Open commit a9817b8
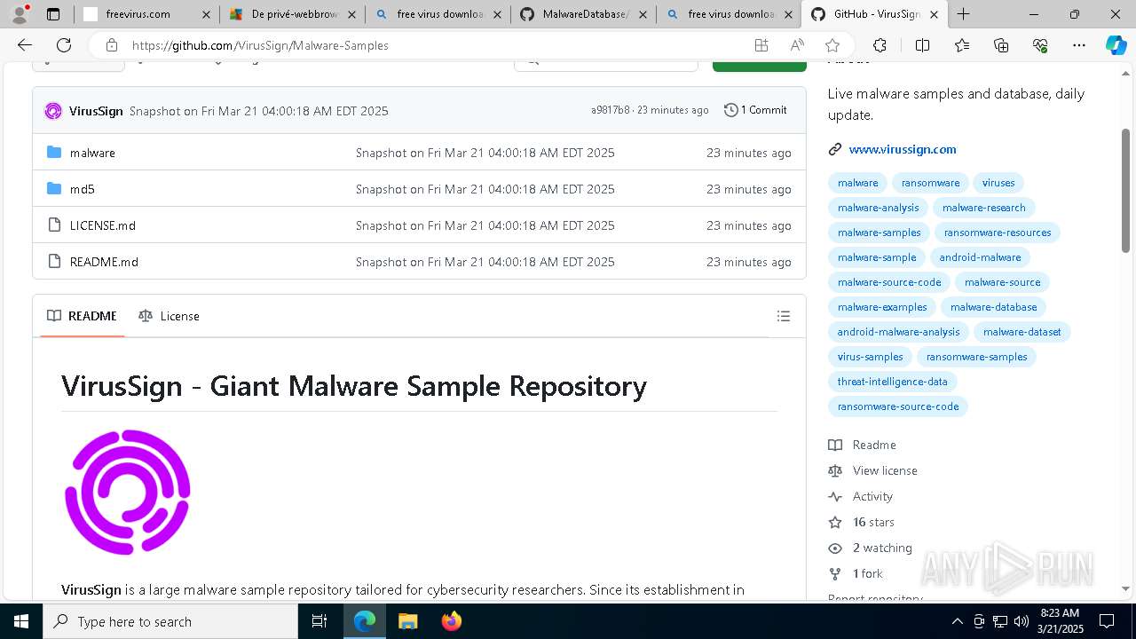1136x639 pixels. 610,110
